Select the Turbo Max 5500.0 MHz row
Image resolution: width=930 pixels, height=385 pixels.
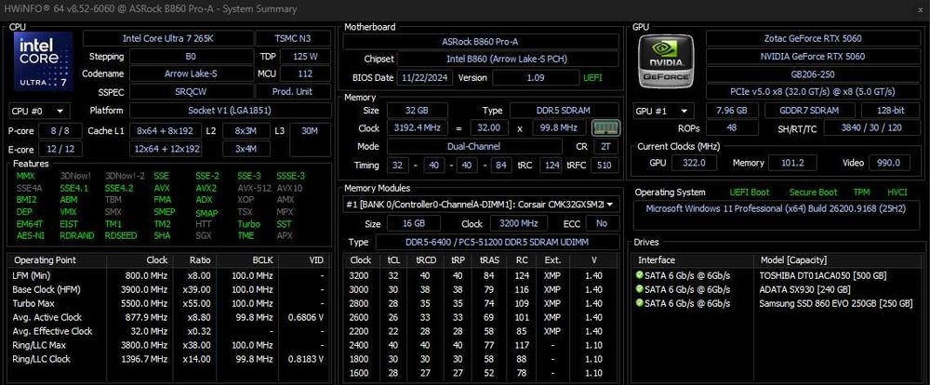169,303
